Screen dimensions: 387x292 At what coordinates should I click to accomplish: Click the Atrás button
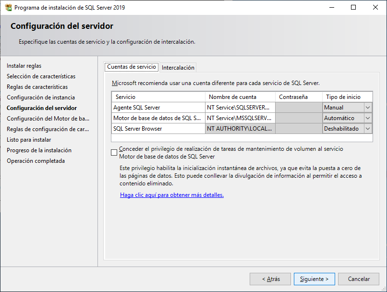[x=270, y=279]
